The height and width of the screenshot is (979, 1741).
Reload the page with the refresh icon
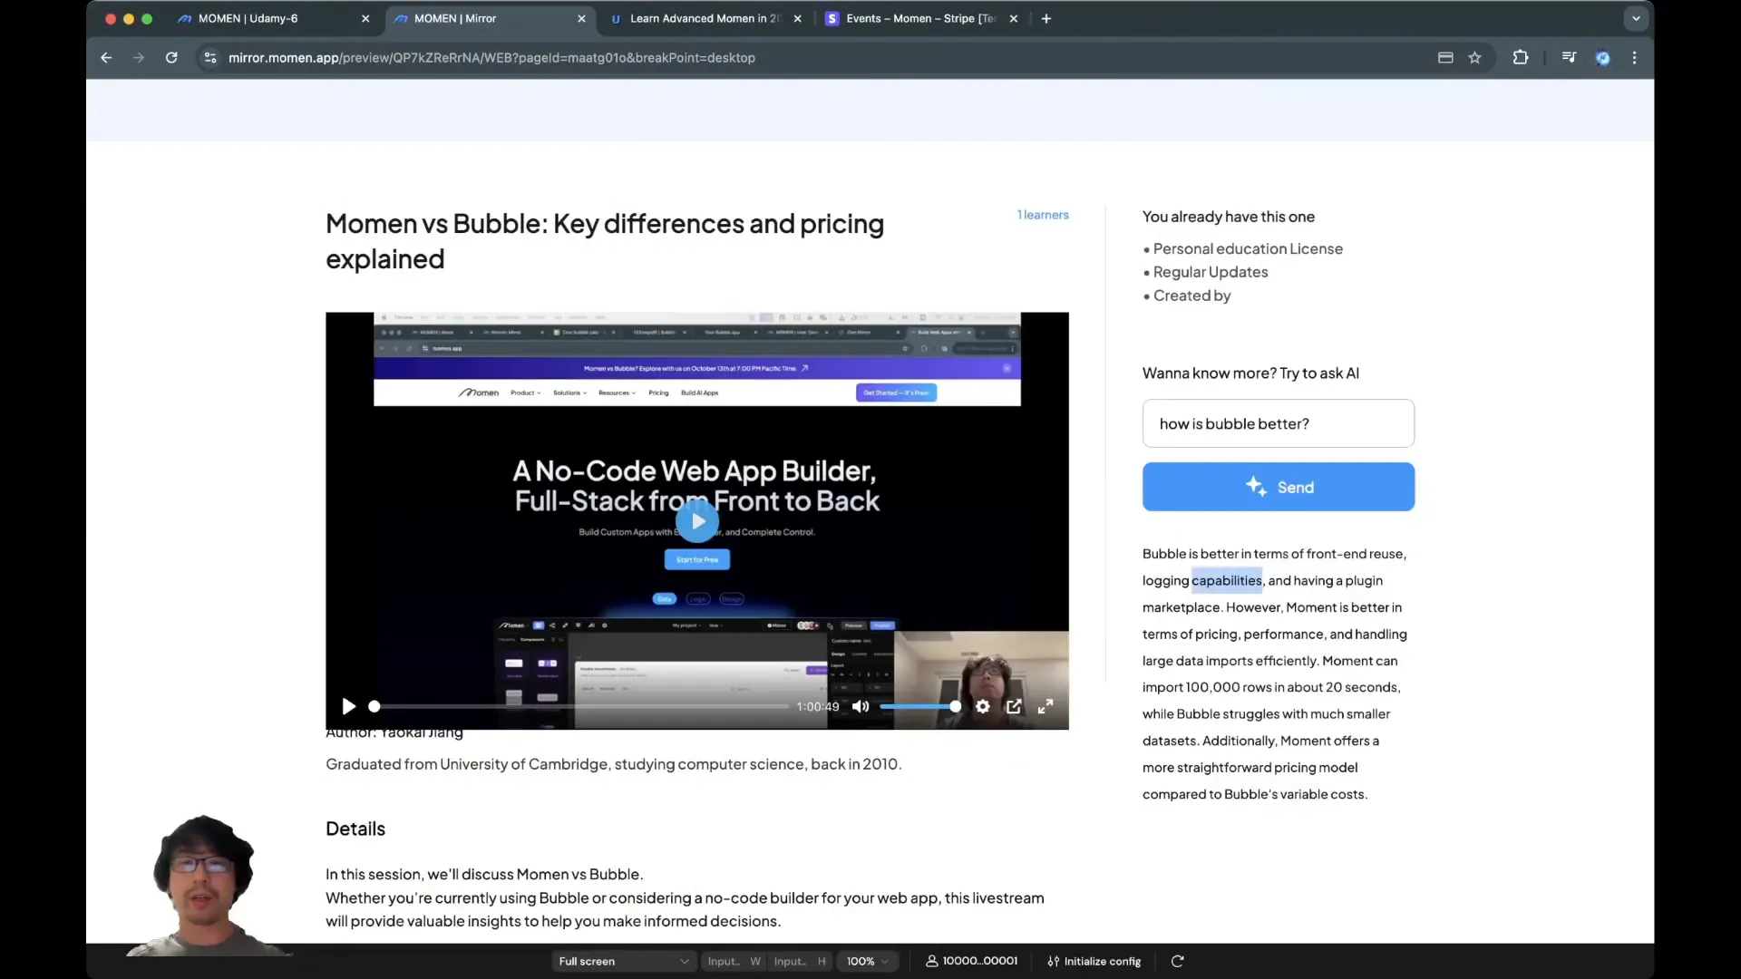(x=171, y=57)
